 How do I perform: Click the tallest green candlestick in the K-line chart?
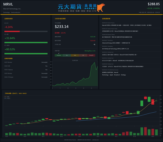[142, 103]
